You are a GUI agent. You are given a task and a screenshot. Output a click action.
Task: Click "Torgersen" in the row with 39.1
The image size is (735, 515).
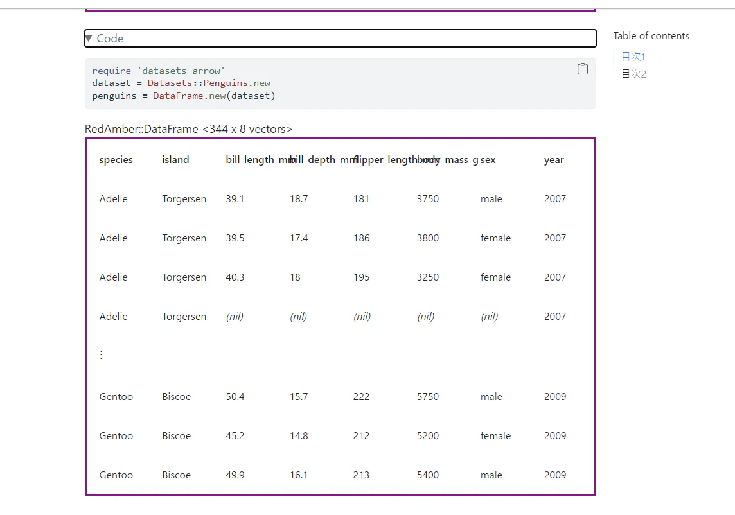[x=184, y=199]
